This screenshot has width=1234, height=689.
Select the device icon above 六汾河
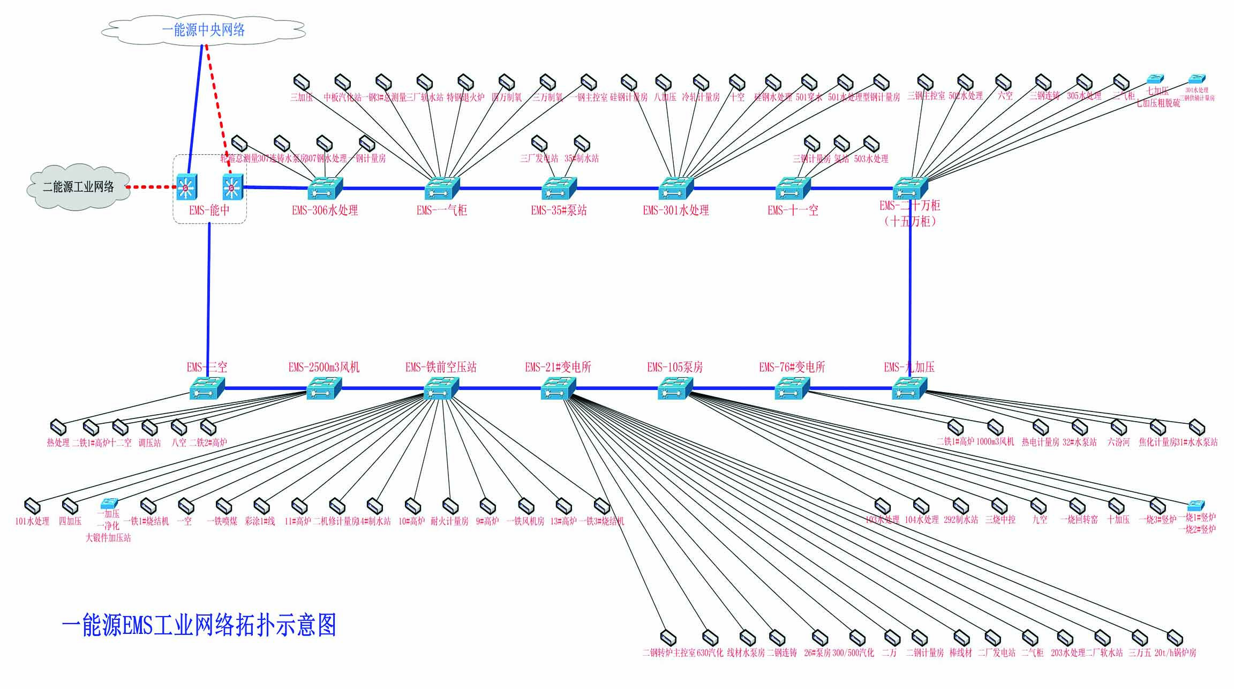coord(1119,428)
